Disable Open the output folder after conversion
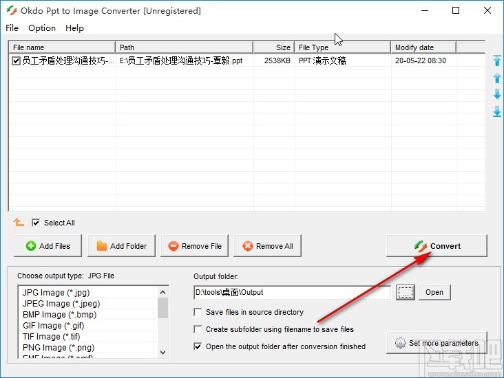This screenshot has width=504, height=378. point(198,346)
